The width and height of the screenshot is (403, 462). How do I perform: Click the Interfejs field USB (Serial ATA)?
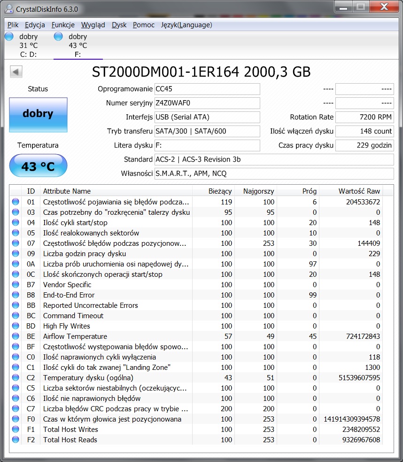207,117
